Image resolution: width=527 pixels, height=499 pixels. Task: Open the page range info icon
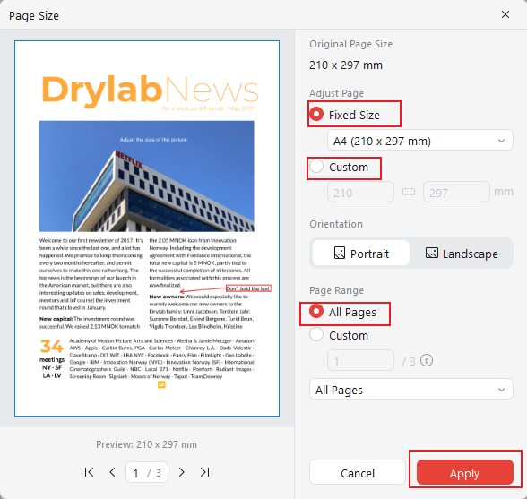click(427, 360)
